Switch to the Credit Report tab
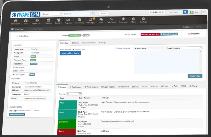211x137 pixels. [x=108, y=87]
